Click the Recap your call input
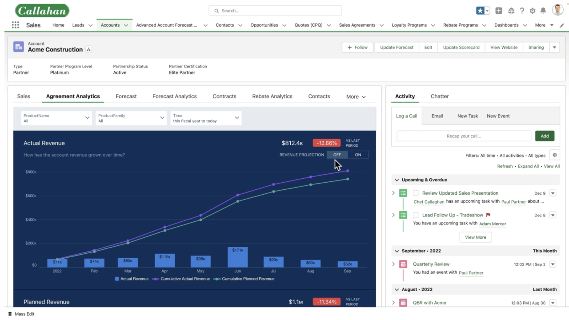The height and width of the screenshot is (320, 569). pyautogui.click(x=464, y=136)
